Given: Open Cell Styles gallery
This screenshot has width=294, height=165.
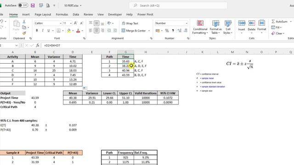Looking at the screenshot, I should [x=228, y=27].
